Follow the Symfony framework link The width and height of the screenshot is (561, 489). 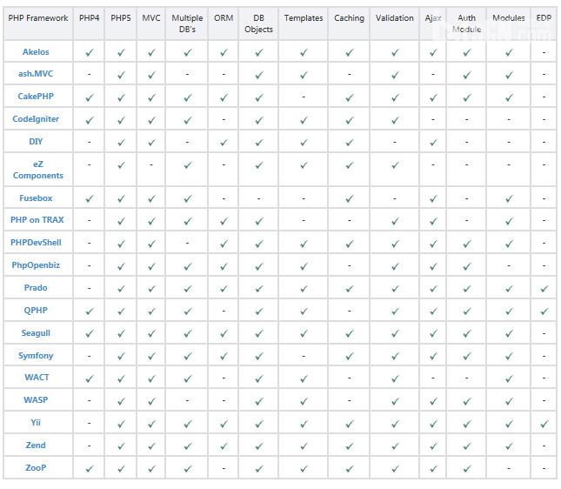36,356
